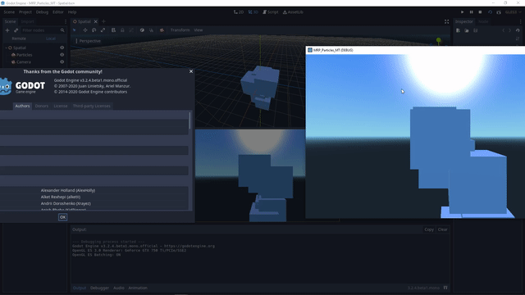This screenshot has height=295, width=525.
Task: Open the GLES3 renderer dropdown
Action: (513, 12)
